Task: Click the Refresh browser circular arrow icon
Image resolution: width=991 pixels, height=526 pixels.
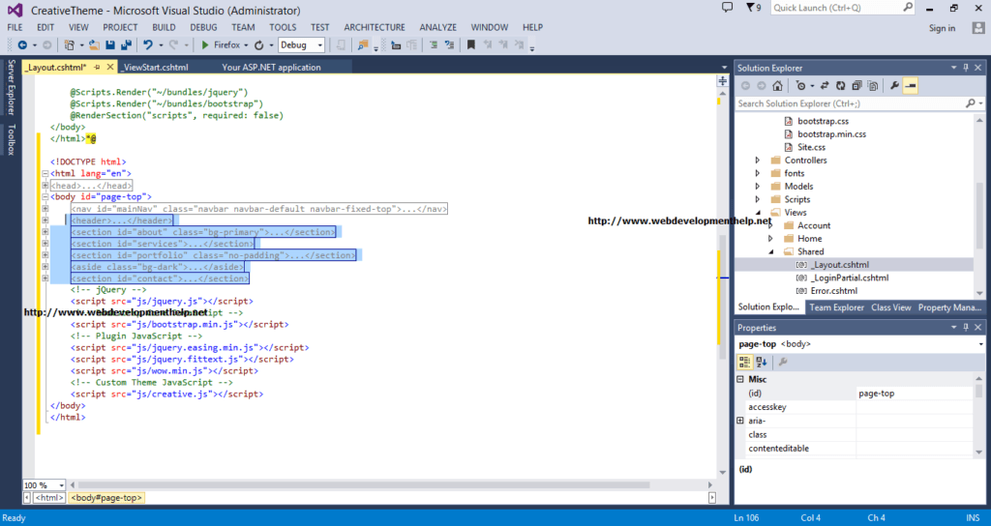Action: [259, 44]
